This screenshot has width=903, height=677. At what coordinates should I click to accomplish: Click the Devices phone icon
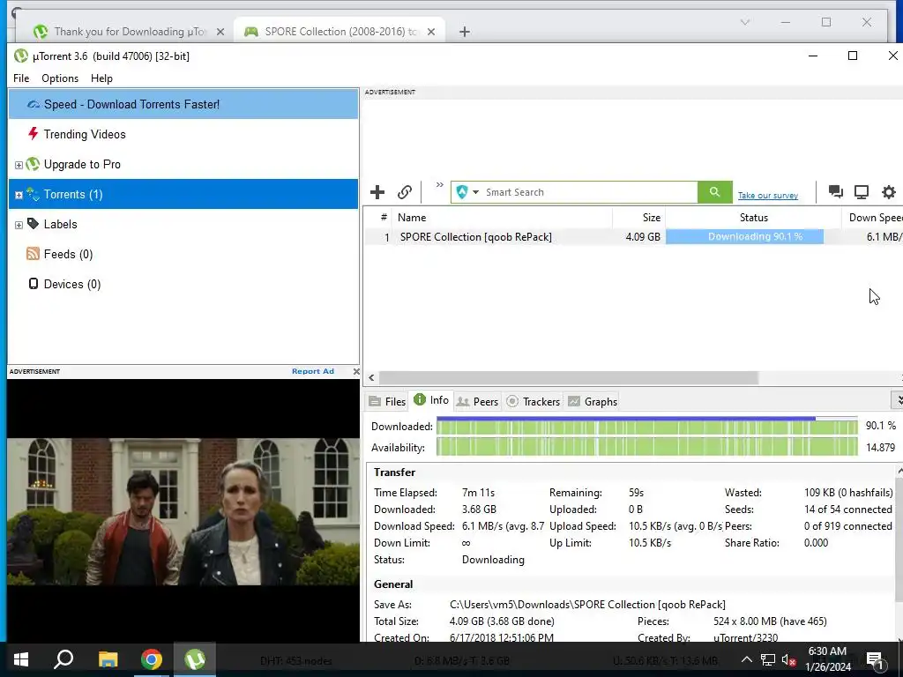coord(34,283)
